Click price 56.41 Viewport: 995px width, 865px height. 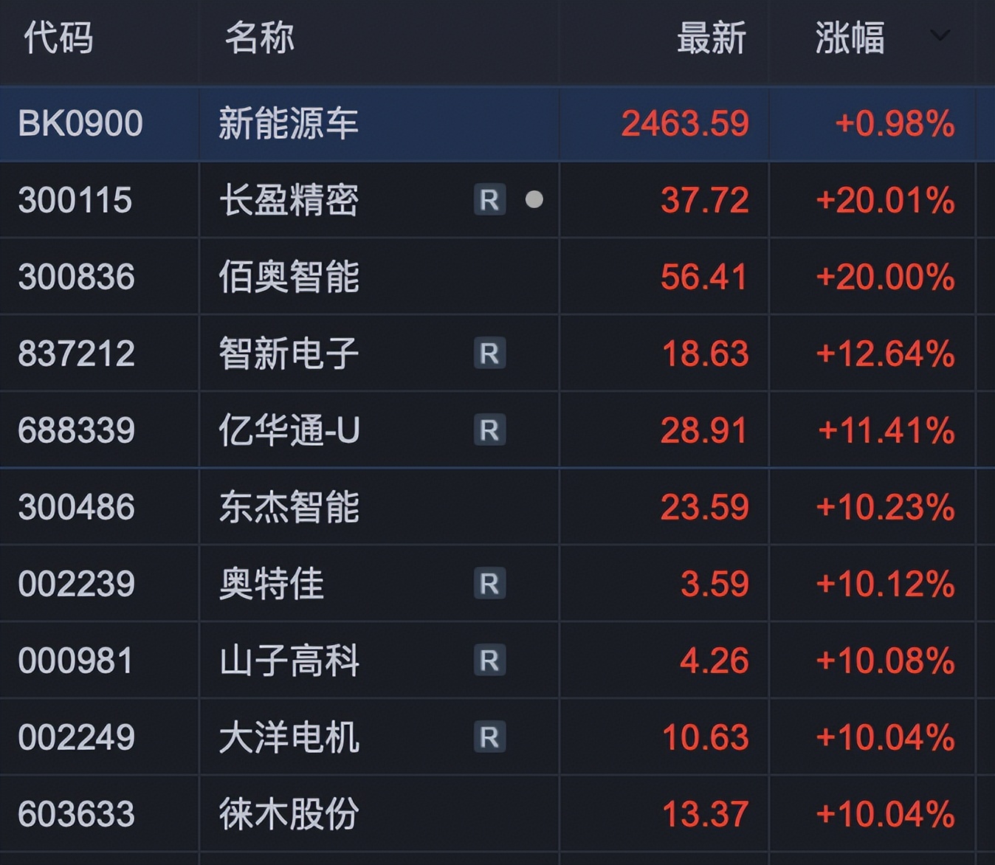704,277
